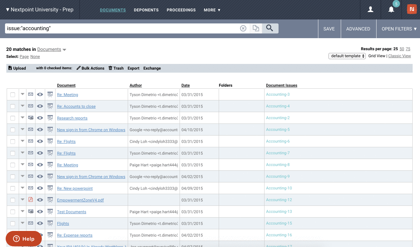Select None to uncheck items
Image resolution: width=420 pixels, height=247 pixels.
point(35,57)
